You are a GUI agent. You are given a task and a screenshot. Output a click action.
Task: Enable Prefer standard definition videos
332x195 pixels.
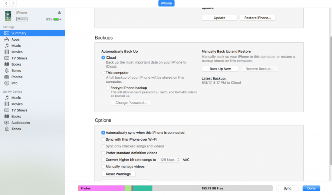point(103,153)
